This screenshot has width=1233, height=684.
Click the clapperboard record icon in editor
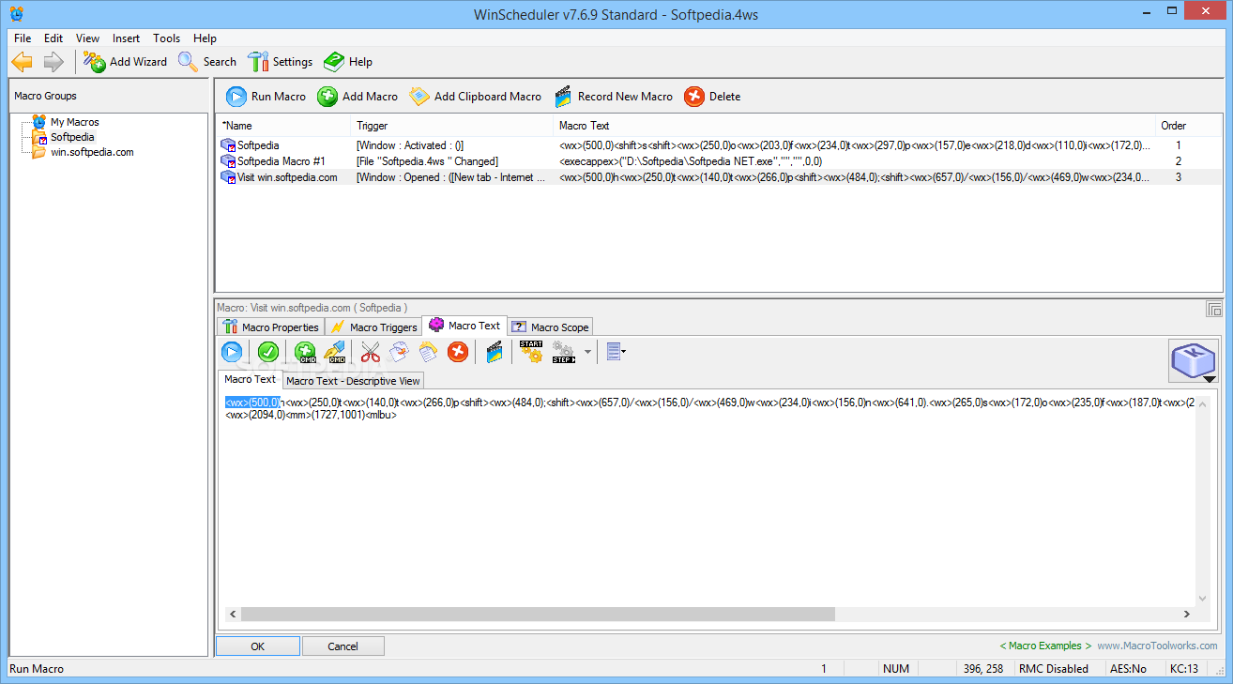pyautogui.click(x=494, y=352)
